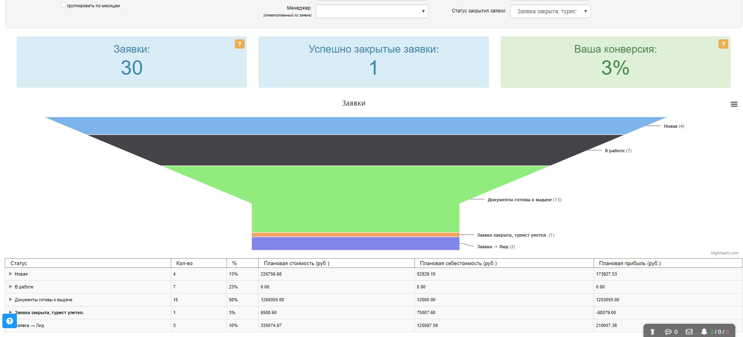Click the notification counter 0 / 0 / 0
This screenshot has width=743, height=337.
pyautogui.click(x=719, y=332)
